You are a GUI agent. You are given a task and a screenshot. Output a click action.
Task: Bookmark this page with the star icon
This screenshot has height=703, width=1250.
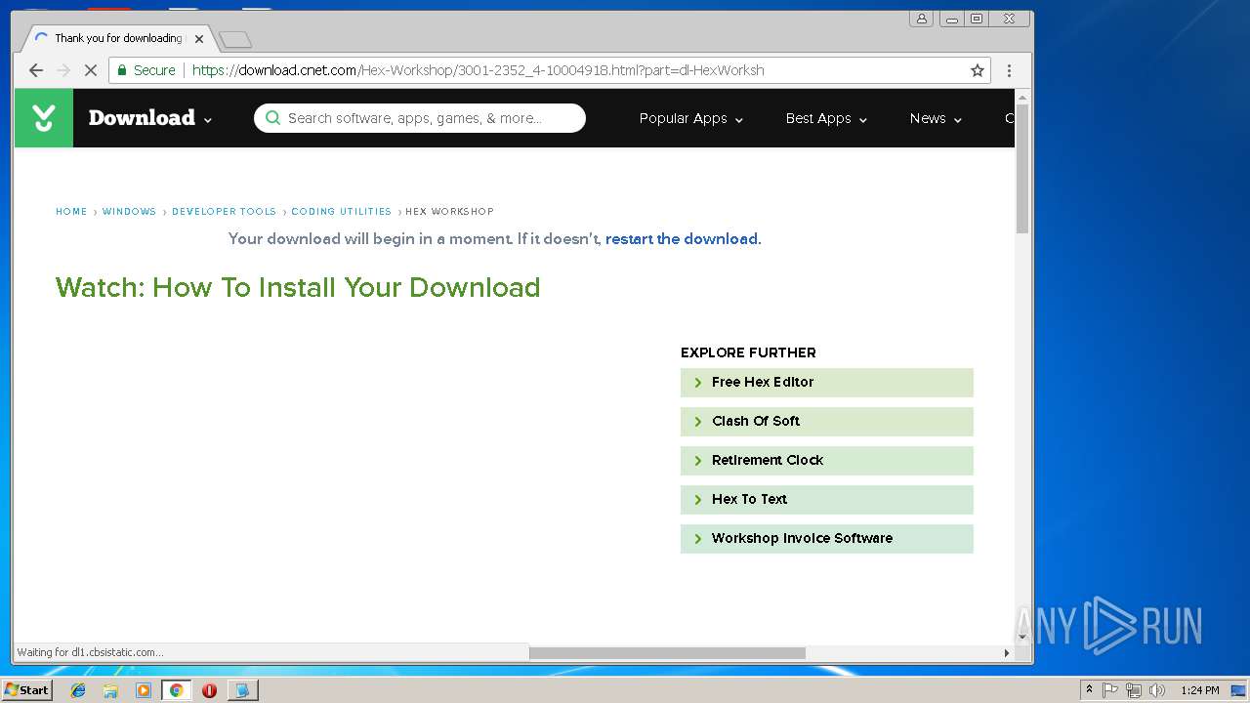click(x=978, y=70)
